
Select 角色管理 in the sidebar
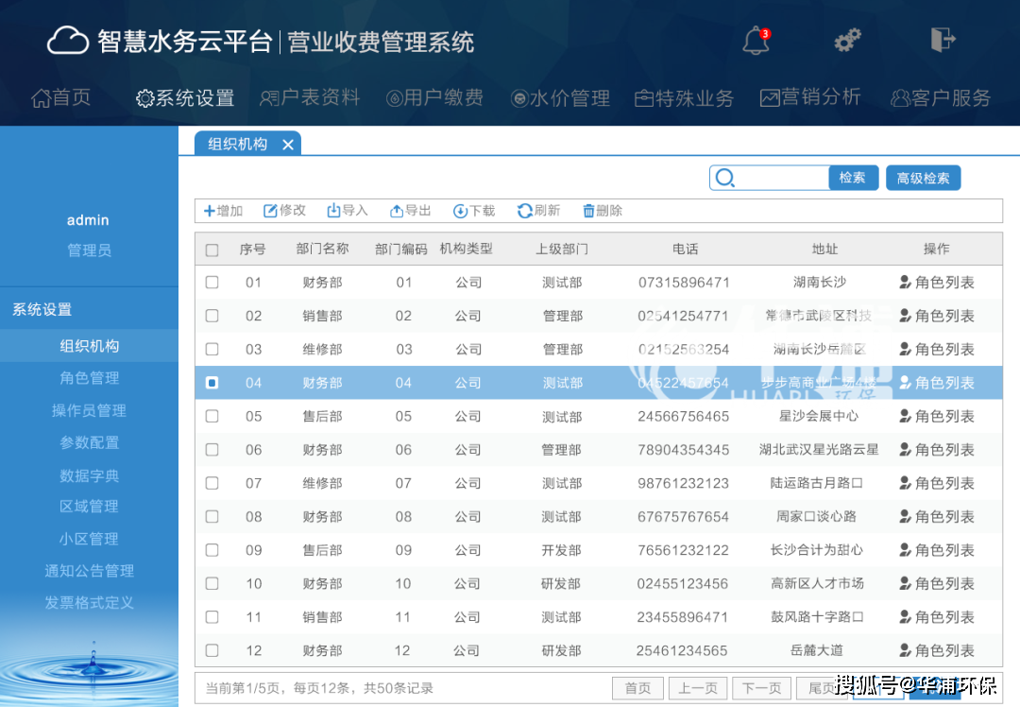tap(90, 378)
